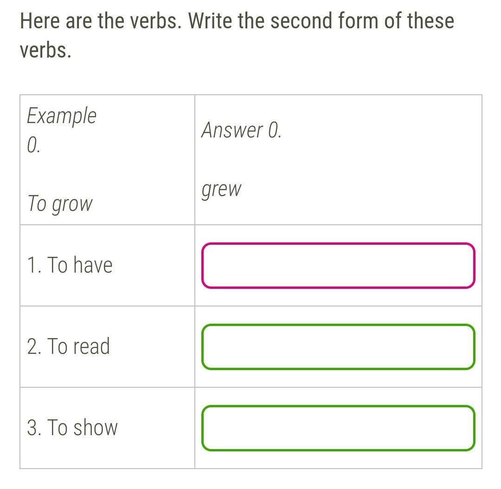Click the "To read" verb label
Screen dimensions: 501x489
tap(78, 346)
